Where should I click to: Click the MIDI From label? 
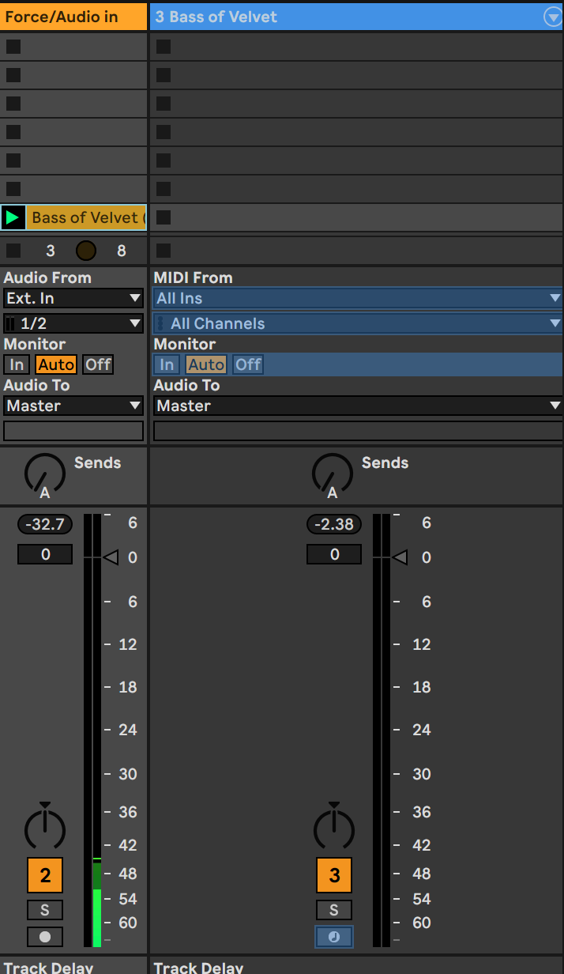193,277
